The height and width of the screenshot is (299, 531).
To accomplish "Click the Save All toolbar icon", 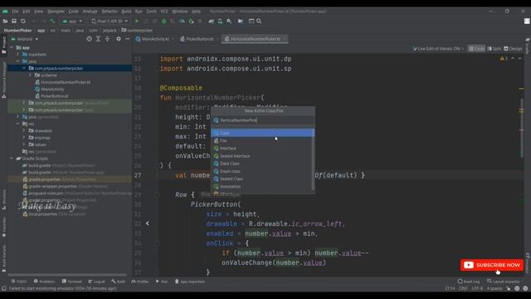I will pyautogui.click(x=14, y=21).
